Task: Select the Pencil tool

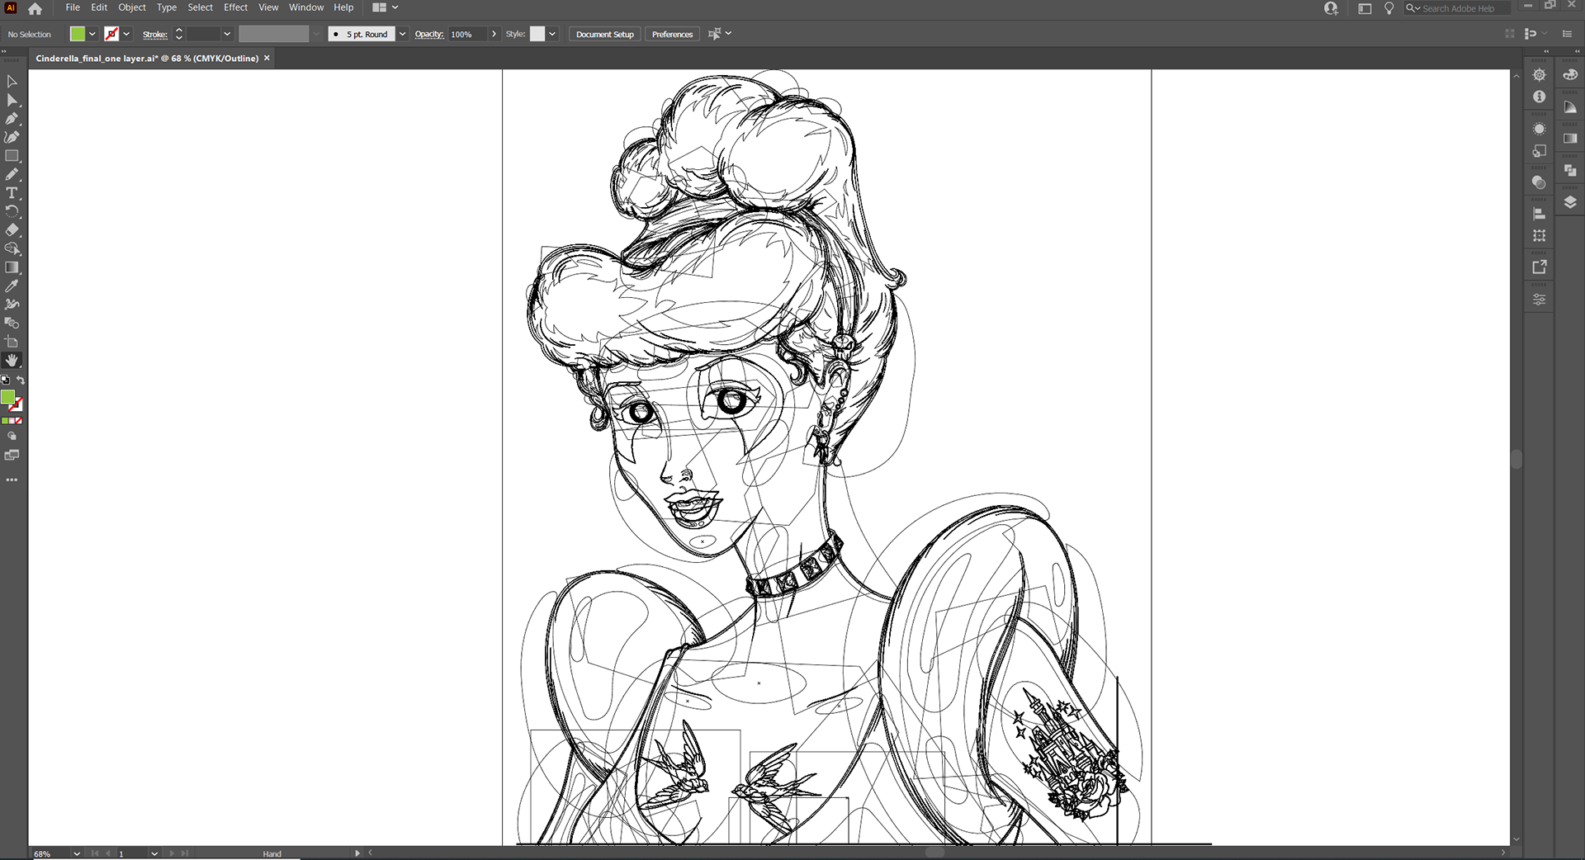Action: pyautogui.click(x=12, y=174)
